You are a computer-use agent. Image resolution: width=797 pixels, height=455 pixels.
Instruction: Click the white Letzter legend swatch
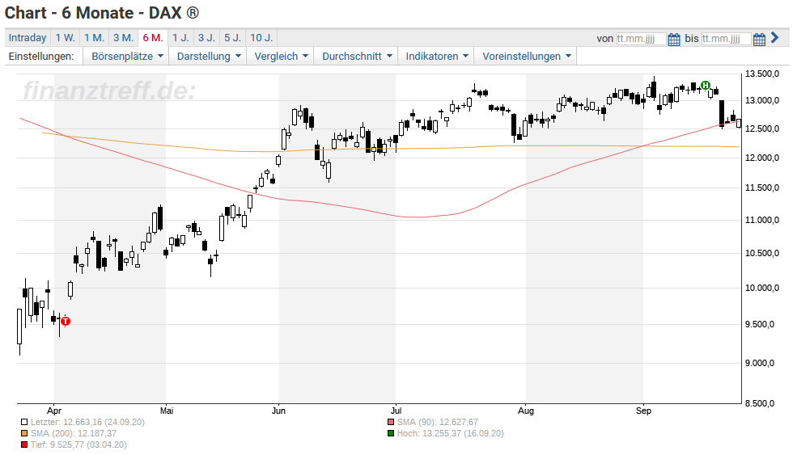point(24,422)
